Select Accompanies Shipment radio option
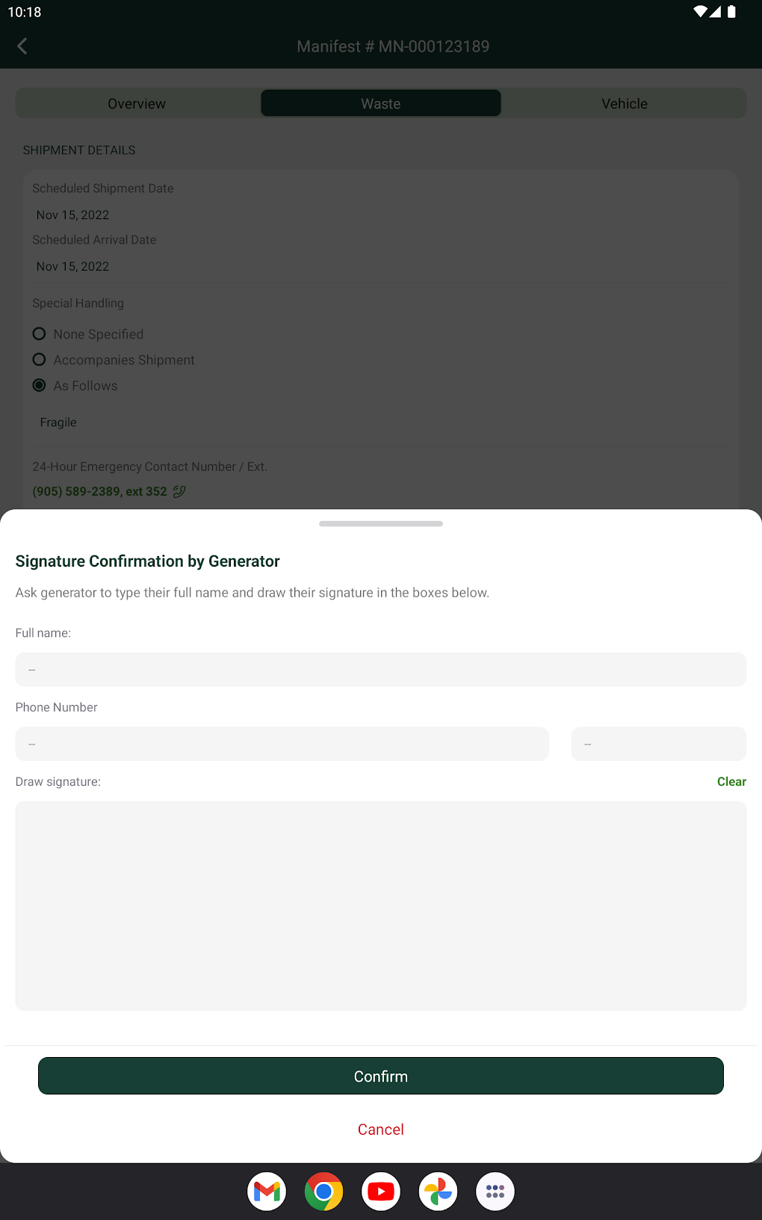762x1220 pixels. tap(40, 360)
